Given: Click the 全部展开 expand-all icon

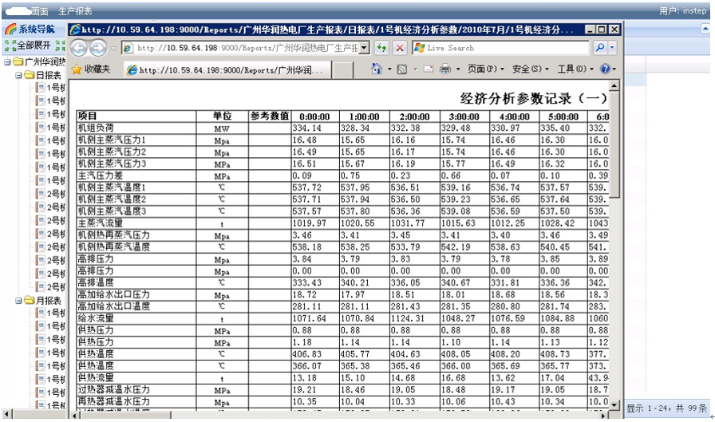Looking at the screenshot, I should coord(10,45).
